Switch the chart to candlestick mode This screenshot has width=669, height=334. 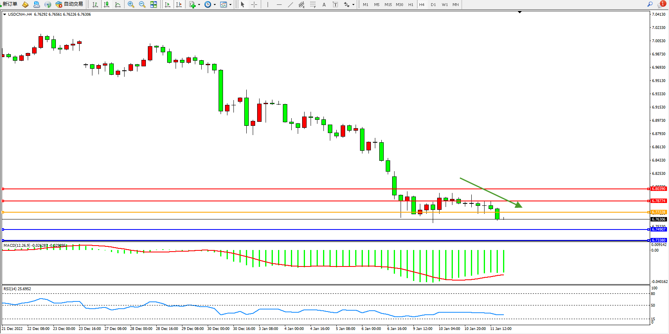[x=106, y=5]
